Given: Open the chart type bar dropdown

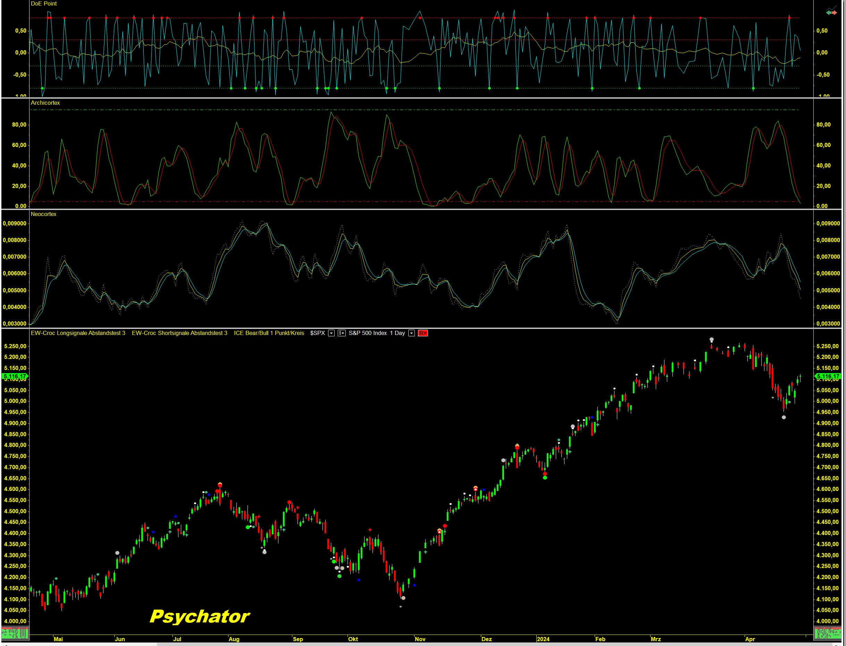Looking at the screenshot, I should 341,333.
